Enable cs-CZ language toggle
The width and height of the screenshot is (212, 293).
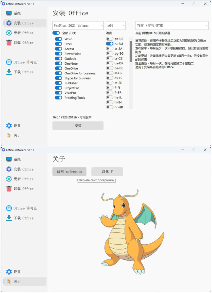pyautogui.click(x=109, y=58)
